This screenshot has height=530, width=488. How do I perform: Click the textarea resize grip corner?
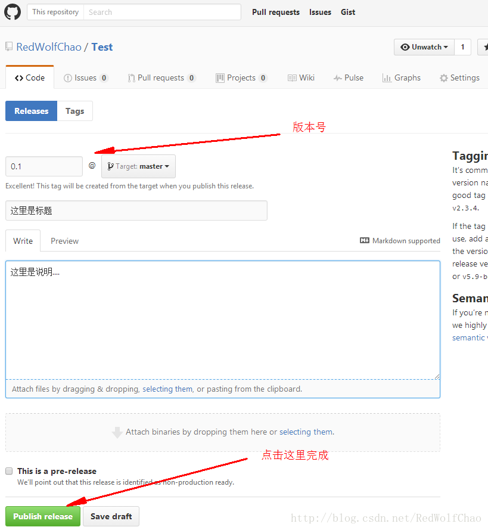[x=437, y=376]
